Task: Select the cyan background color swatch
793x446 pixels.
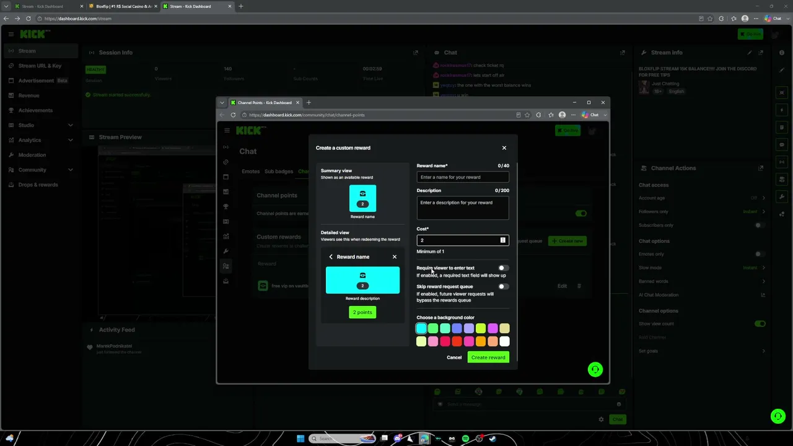Action: 421,328
